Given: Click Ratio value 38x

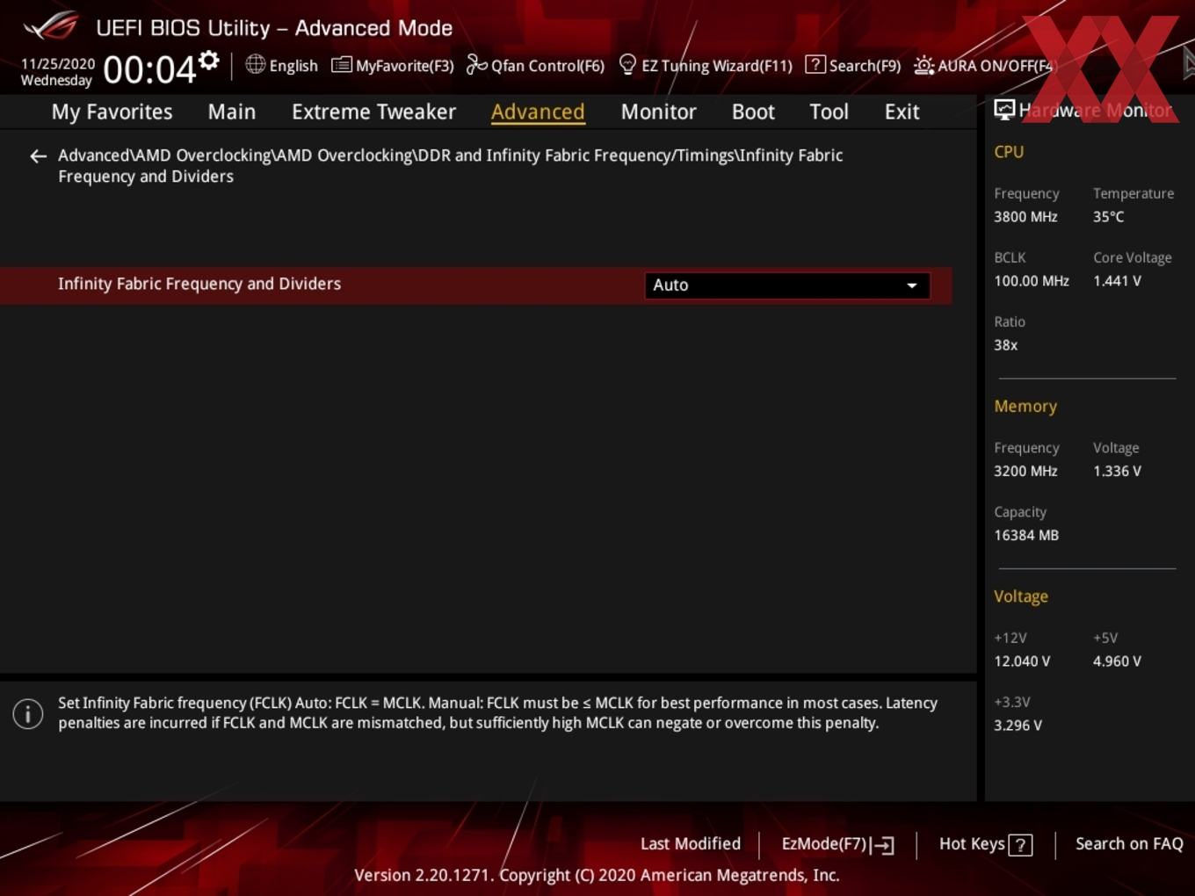Looking at the screenshot, I should (1005, 345).
